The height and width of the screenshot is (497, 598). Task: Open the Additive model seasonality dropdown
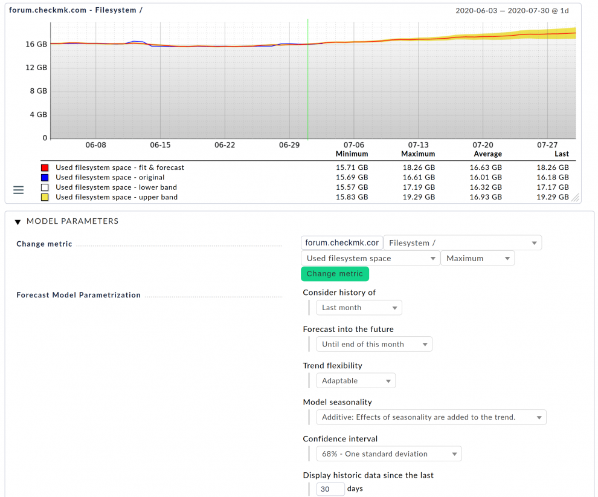click(431, 417)
